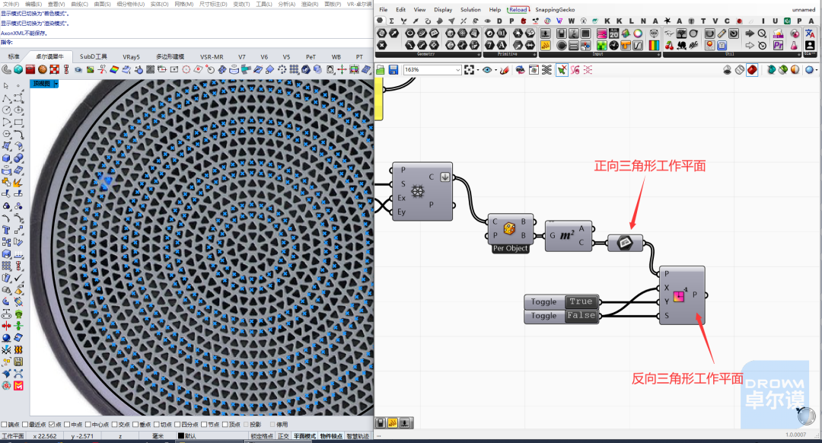
Task: Open the Solution menu in Grasshopper
Action: tap(470, 9)
